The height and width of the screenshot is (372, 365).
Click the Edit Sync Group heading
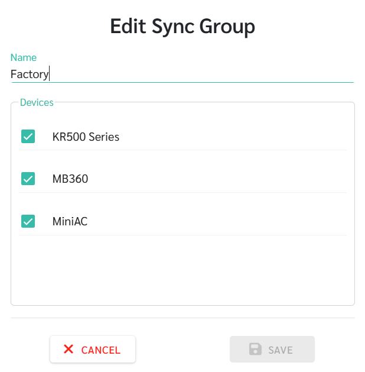182,27
